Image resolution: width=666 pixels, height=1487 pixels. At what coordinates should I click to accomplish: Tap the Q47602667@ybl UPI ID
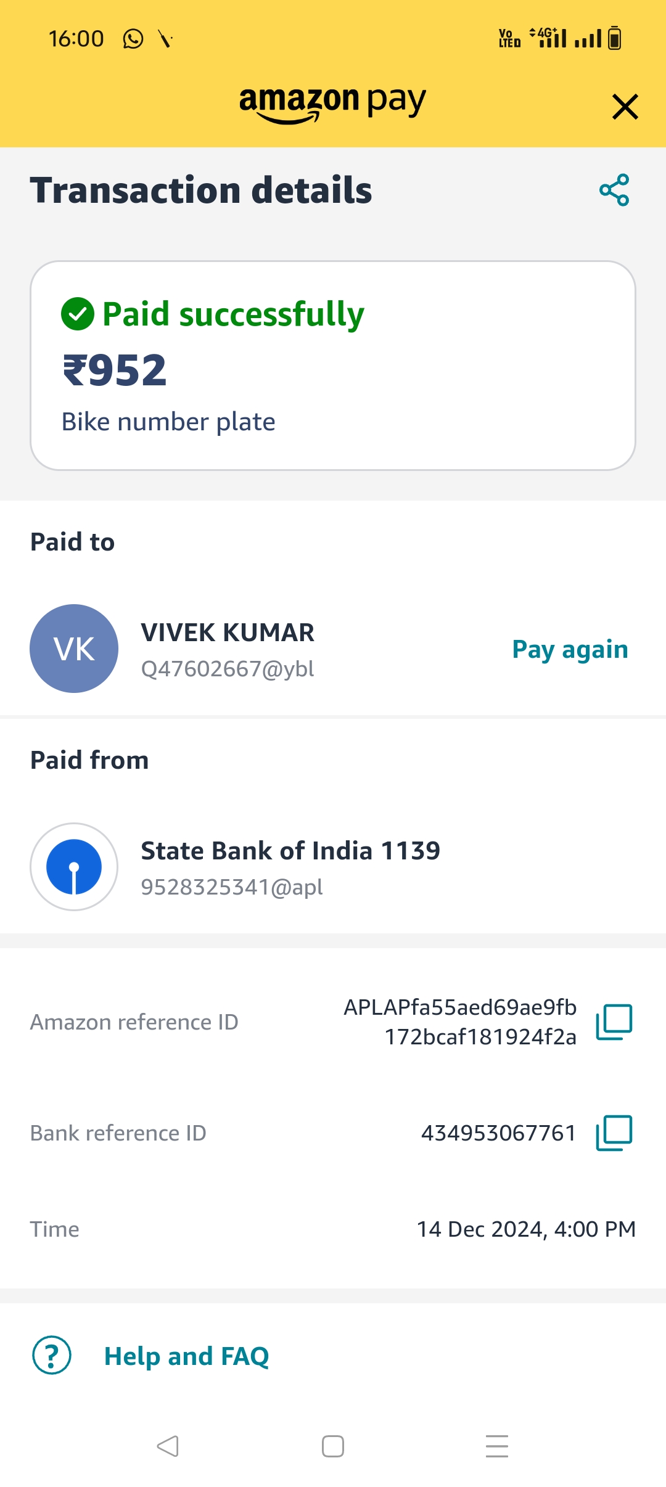pyautogui.click(x=228, y=669)
